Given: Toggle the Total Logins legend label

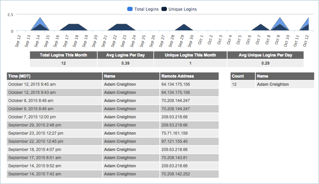Looking at the screenshot, I should click(x=147, y=9).
